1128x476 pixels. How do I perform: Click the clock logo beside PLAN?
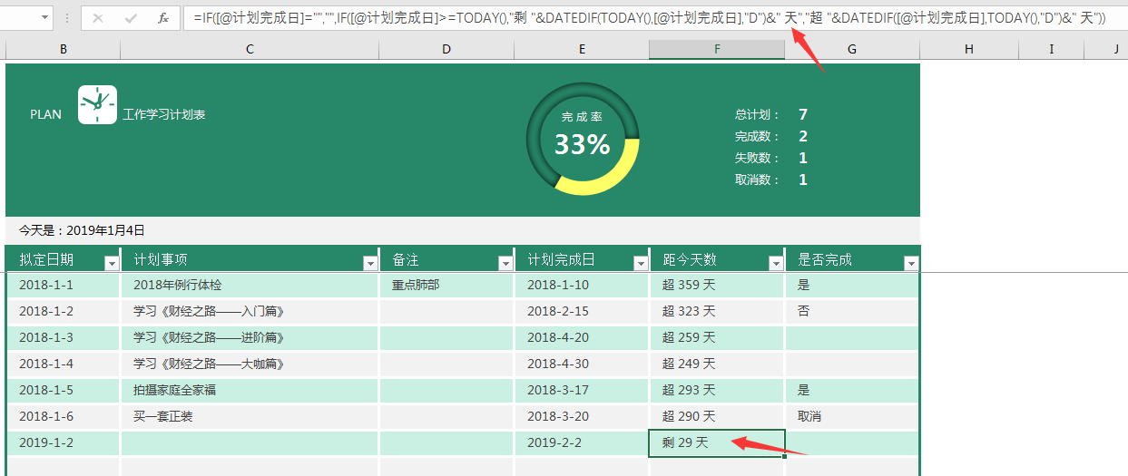(97, 104)
